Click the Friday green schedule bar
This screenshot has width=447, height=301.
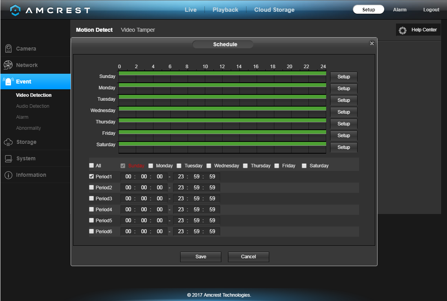[x=223, y=132]
